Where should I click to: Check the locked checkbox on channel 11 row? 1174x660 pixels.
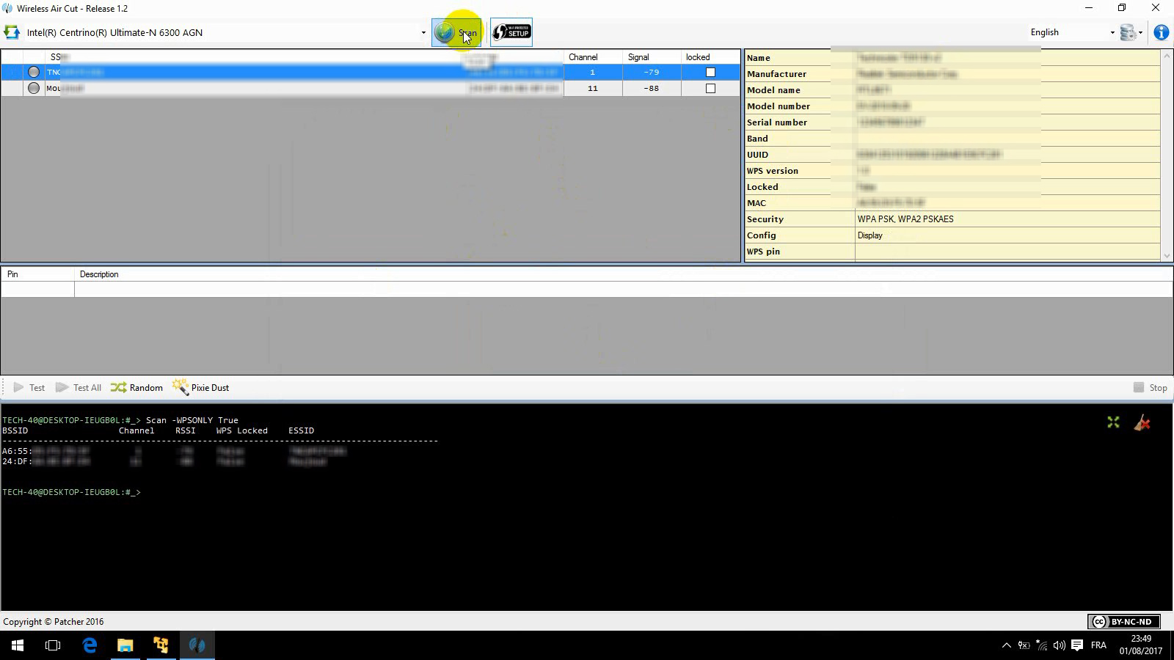pos(710,88)
